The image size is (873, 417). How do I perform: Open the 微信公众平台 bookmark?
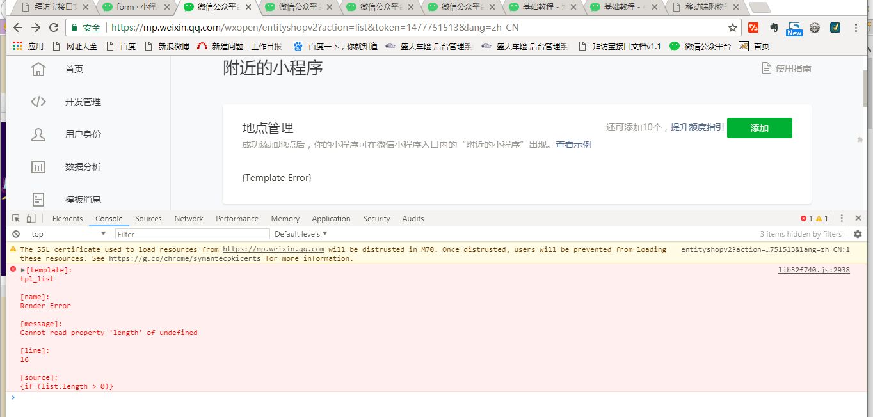(700, 46)
